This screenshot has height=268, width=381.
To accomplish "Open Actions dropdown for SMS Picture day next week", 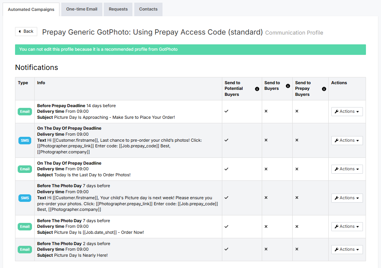I will click(x=347, y=198).
